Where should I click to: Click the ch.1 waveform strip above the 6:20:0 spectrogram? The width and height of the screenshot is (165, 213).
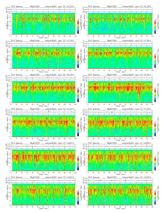click(43, 9)
